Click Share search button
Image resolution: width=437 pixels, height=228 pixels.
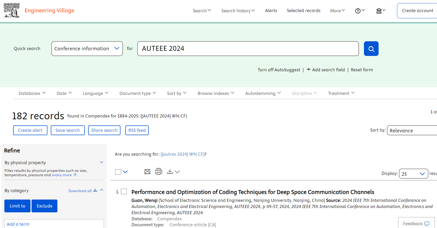[104, 130]
